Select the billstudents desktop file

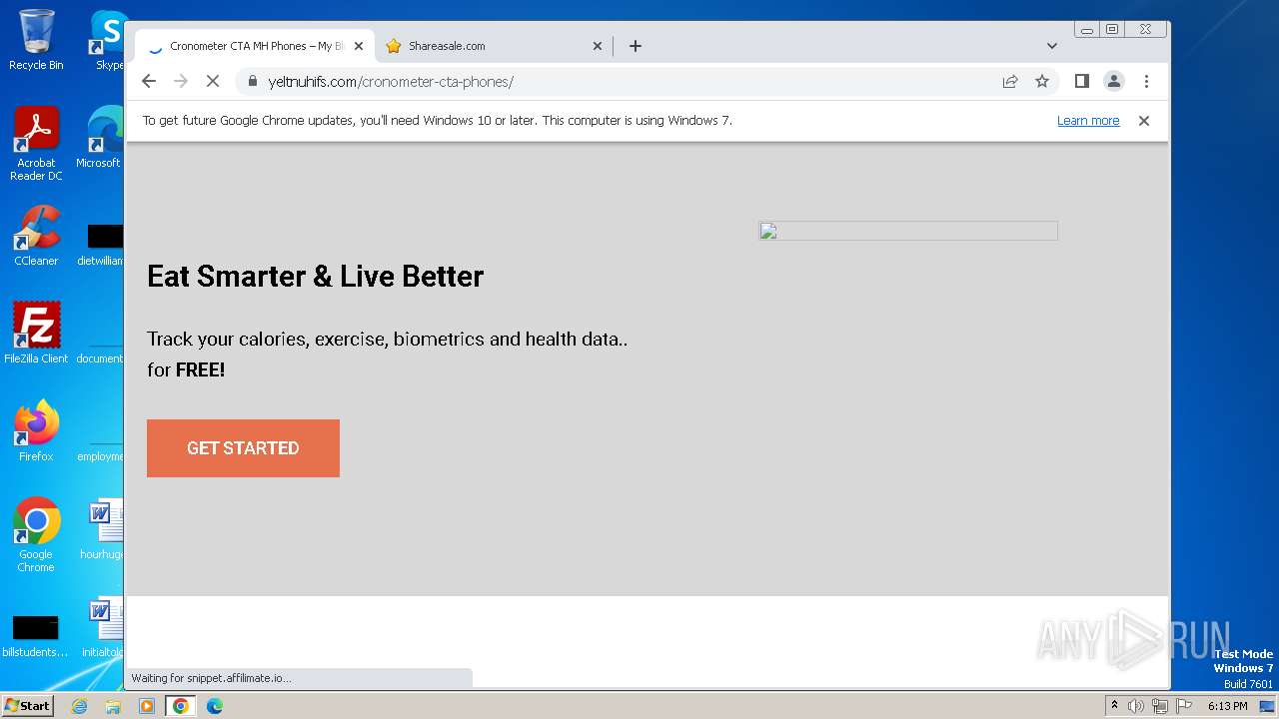pyautogui.click(x=36, y=635)
